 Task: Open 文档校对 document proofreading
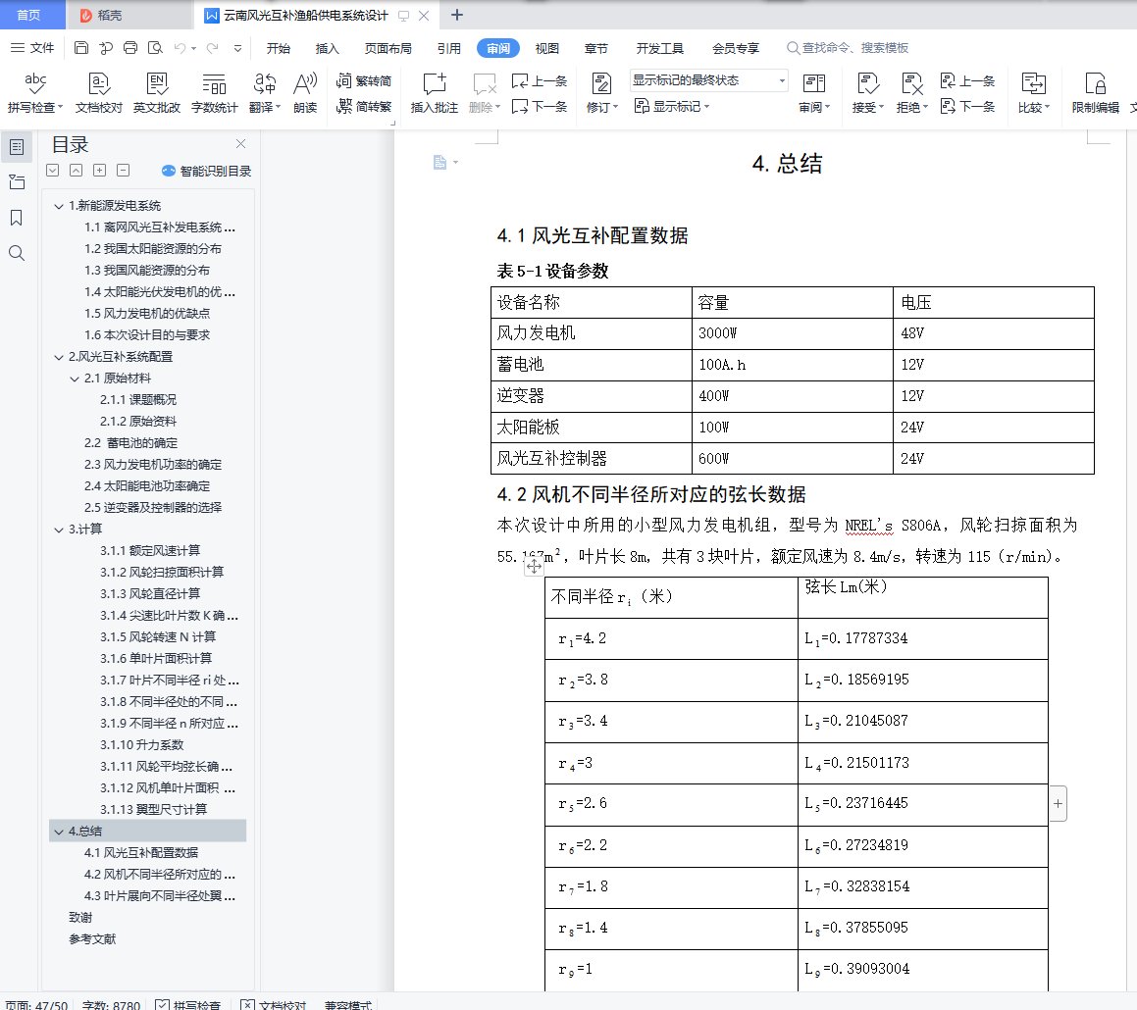99,93
